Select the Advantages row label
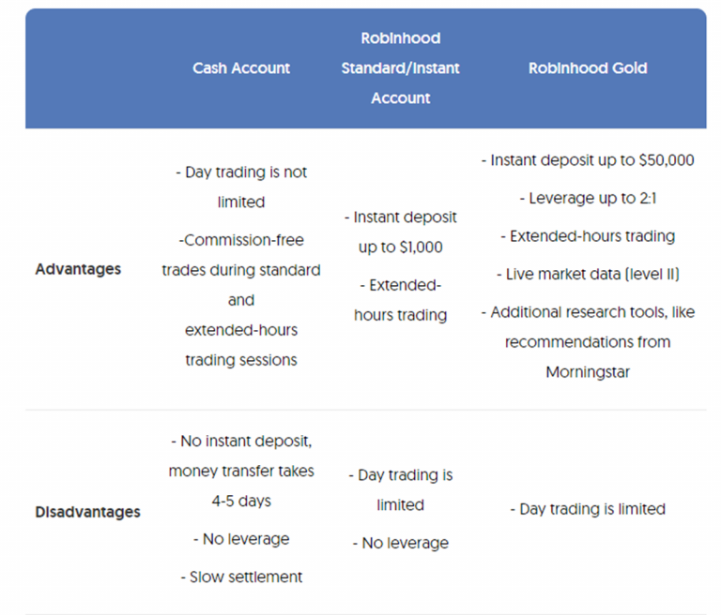The image size is (721, 615). click(78, 269)
